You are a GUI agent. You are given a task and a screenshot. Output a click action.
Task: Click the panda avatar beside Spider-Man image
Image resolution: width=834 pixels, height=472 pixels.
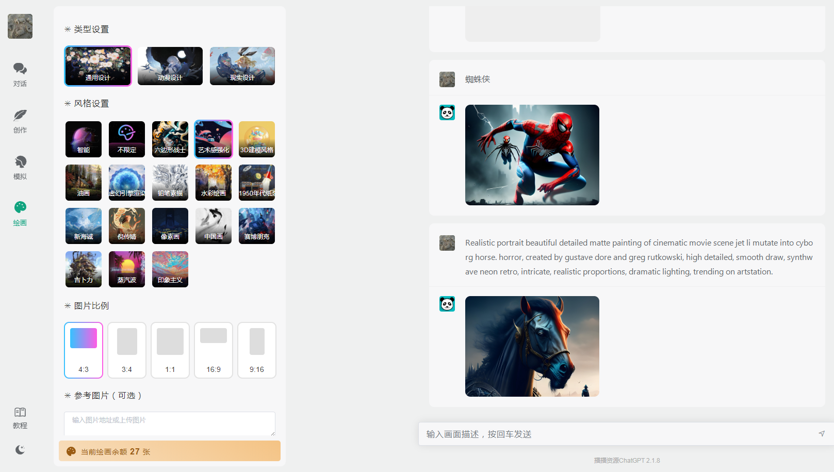pyautogui.click(x=447, y=112)
